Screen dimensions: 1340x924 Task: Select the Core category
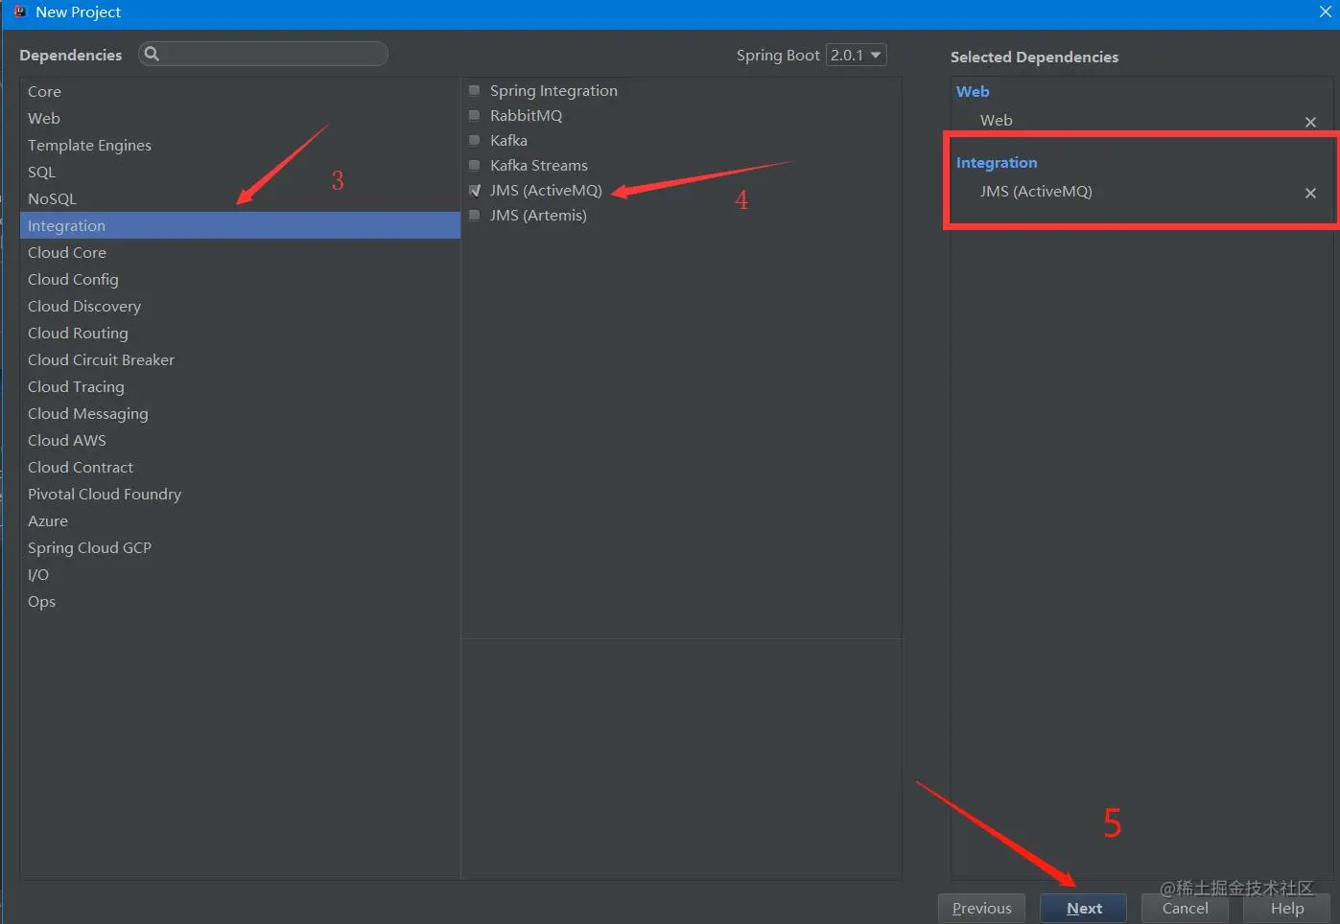pos(240,91)
